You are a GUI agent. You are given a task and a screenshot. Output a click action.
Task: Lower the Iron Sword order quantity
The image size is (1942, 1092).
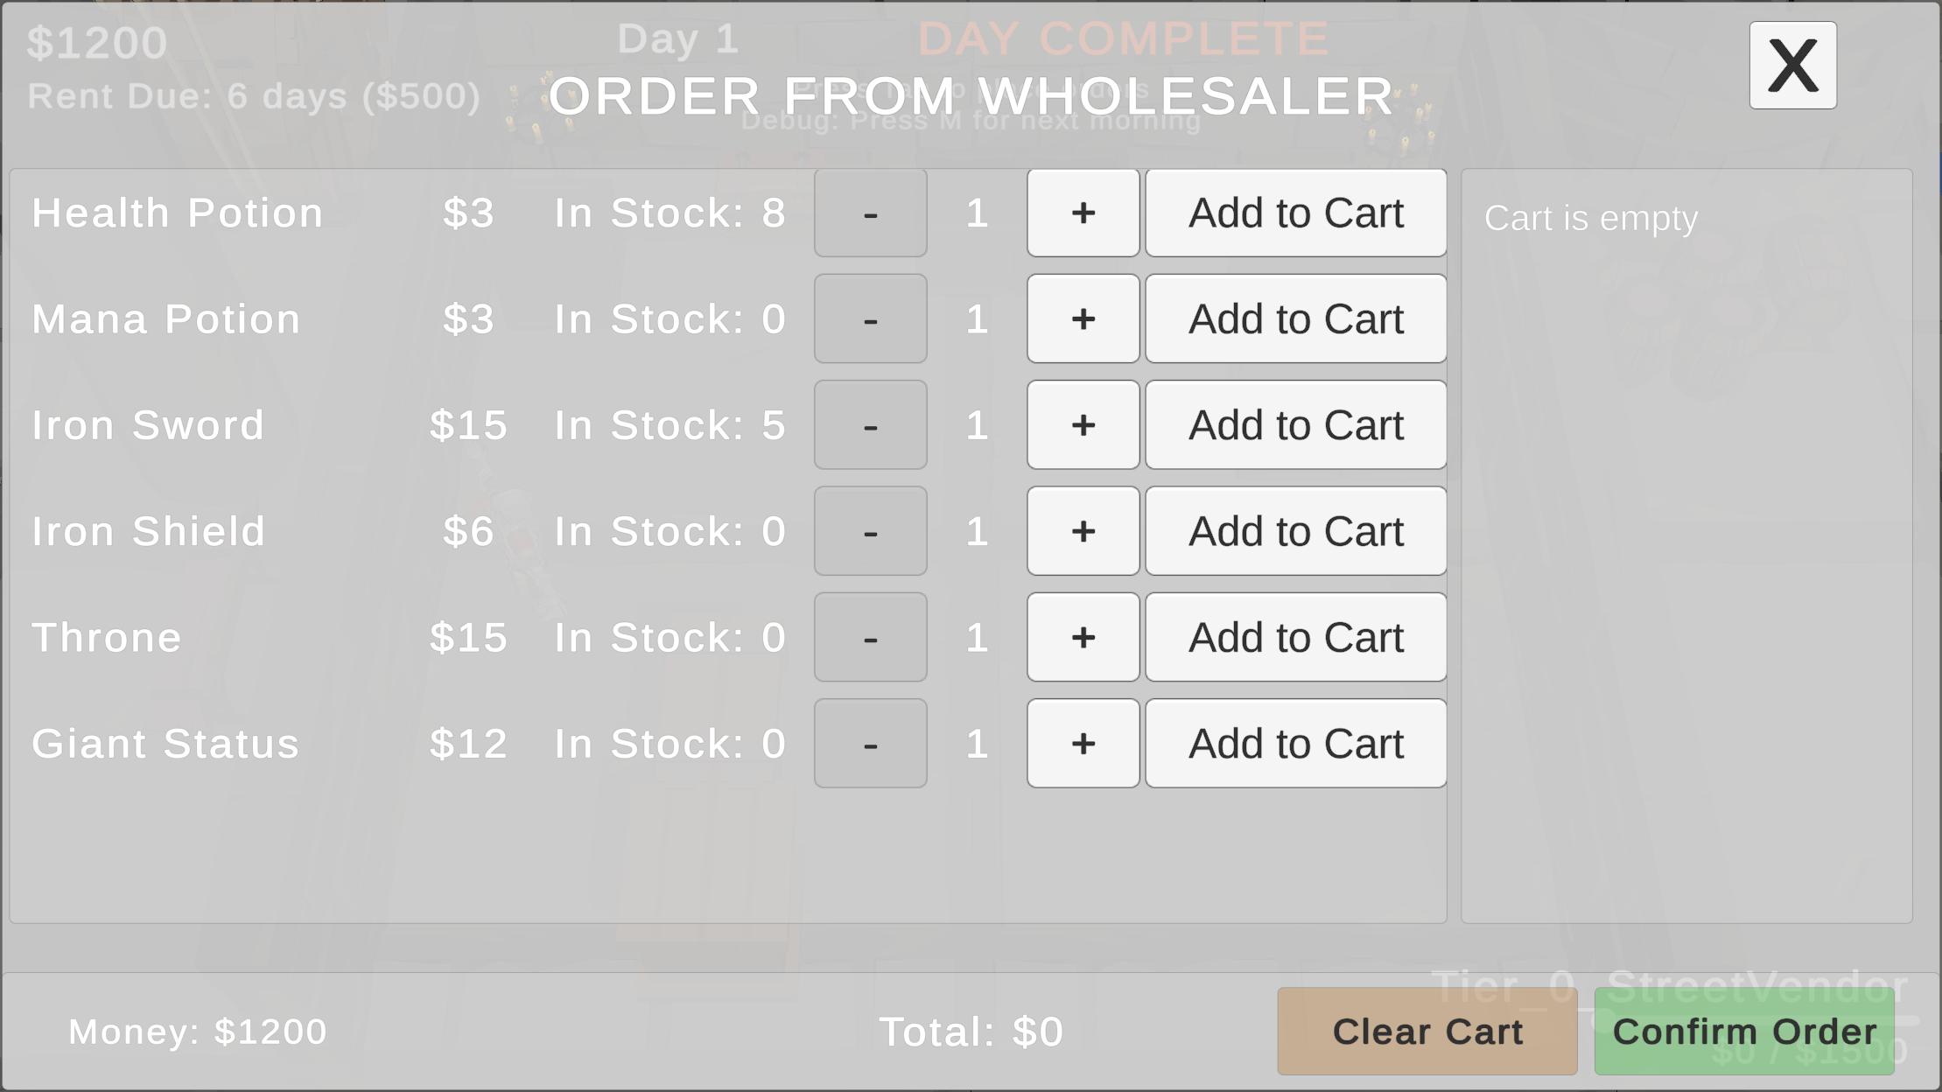tap(870, 425)
